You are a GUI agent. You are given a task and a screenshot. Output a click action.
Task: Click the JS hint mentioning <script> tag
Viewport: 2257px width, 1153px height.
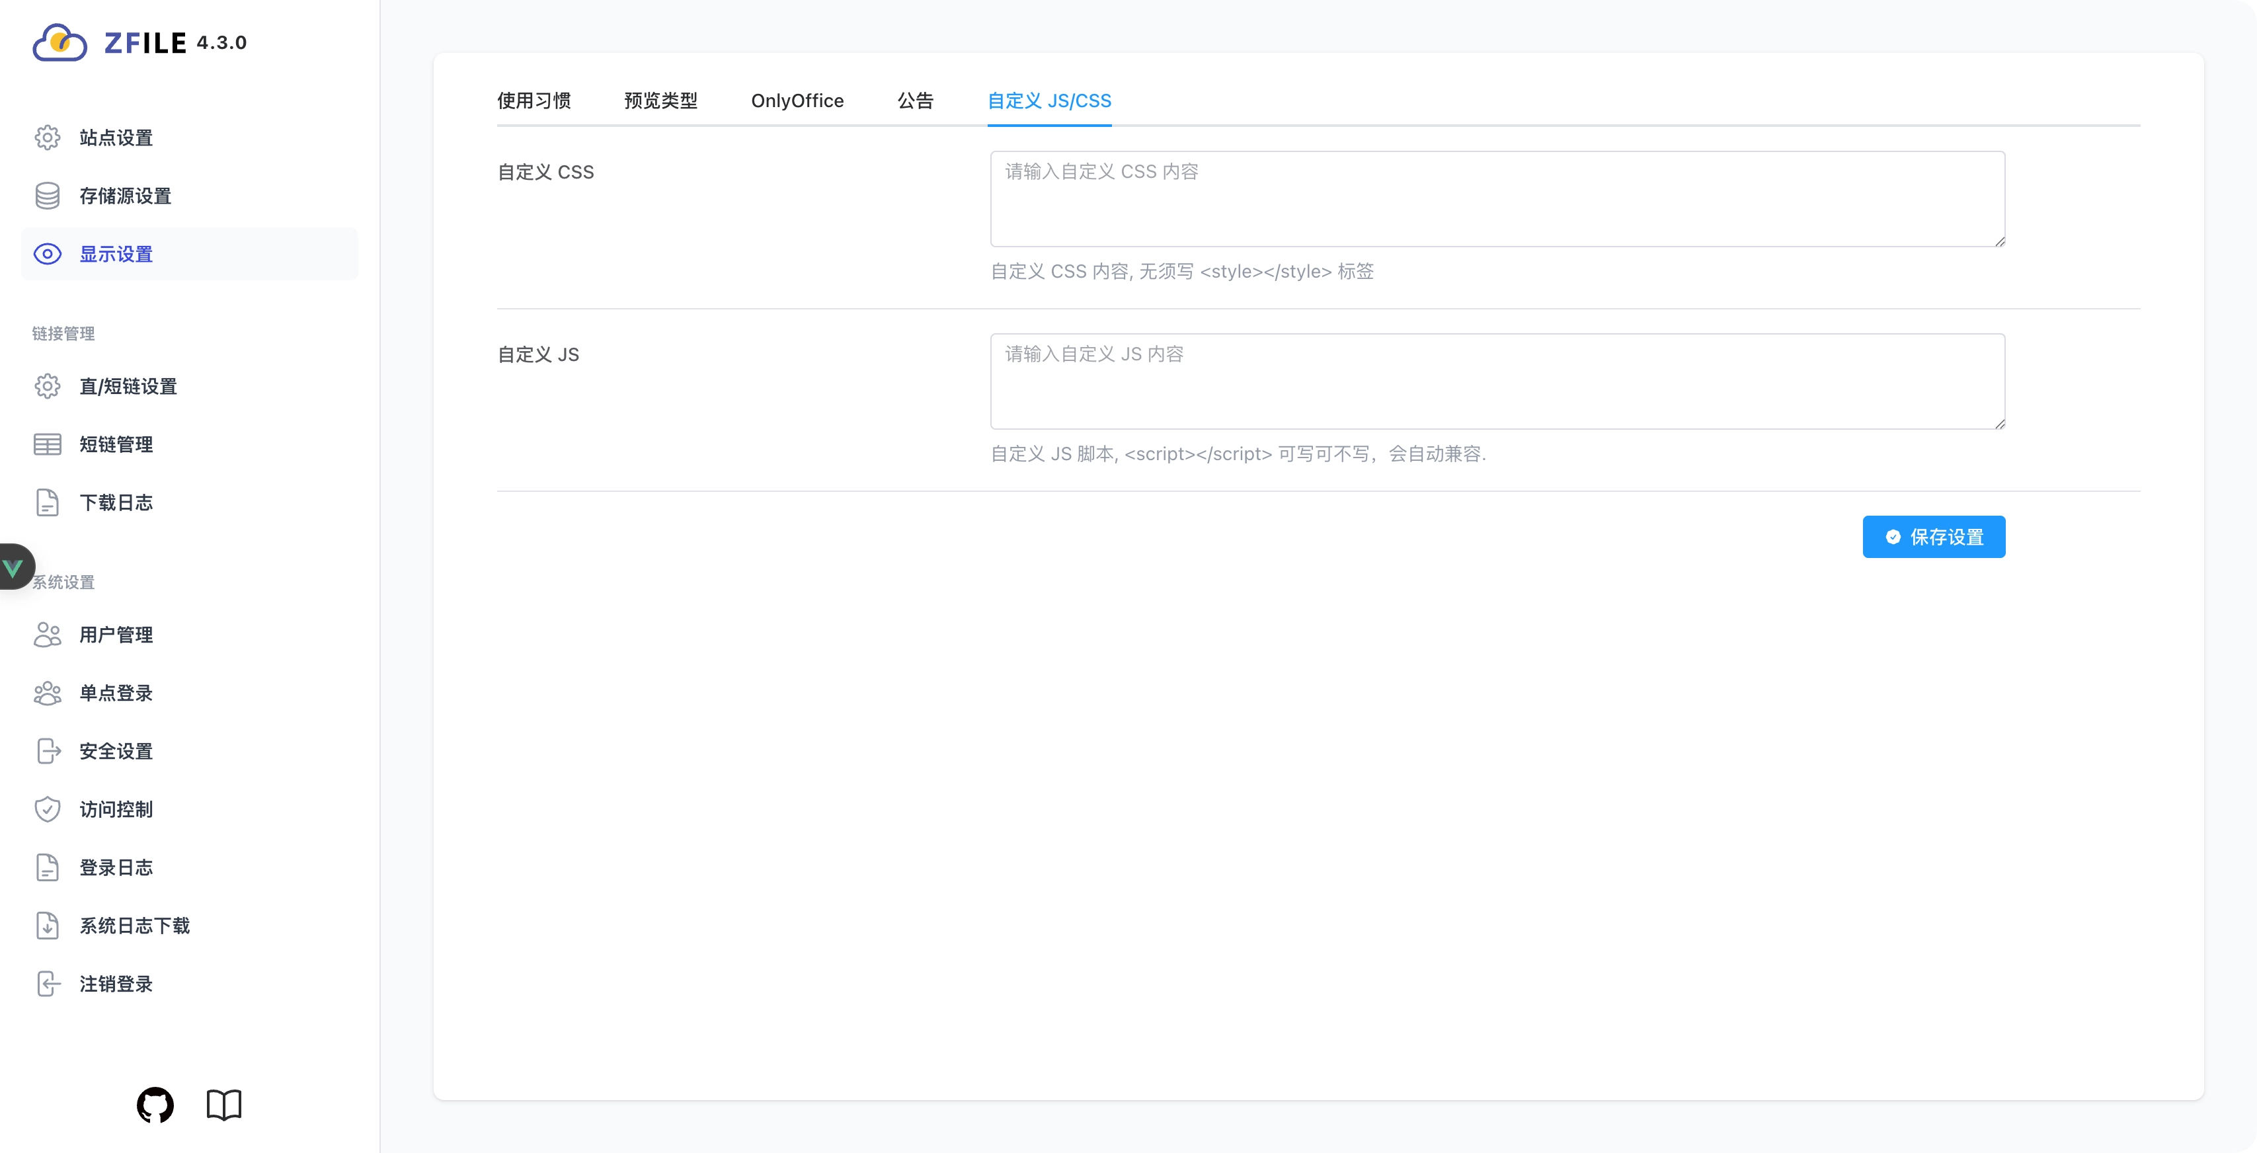point(1238,454)
